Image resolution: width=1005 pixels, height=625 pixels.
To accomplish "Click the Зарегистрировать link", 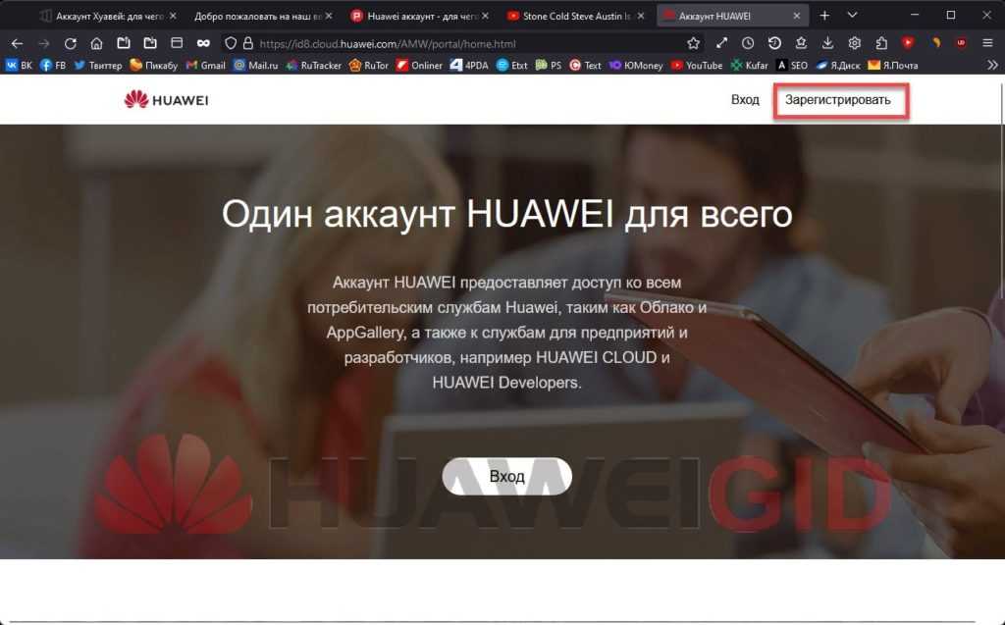I will tap(838, 100).
